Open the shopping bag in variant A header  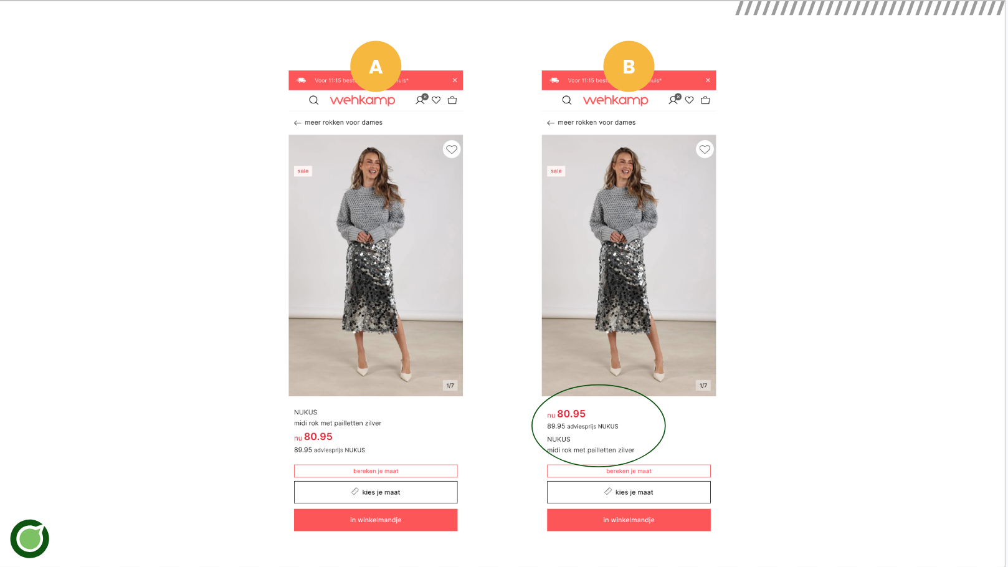point(452,100)
